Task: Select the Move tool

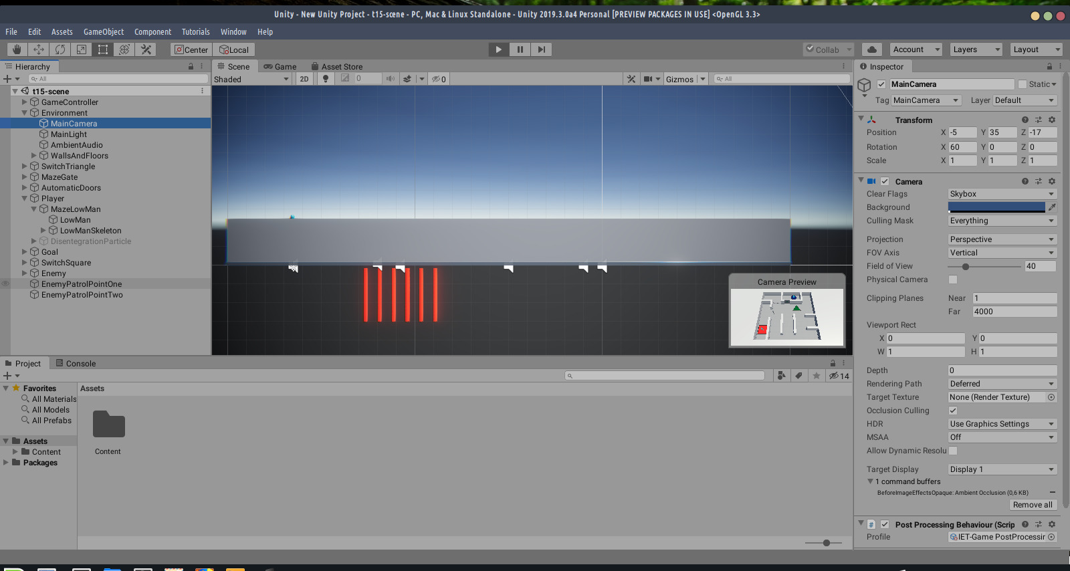Action: tap(39, 49)
